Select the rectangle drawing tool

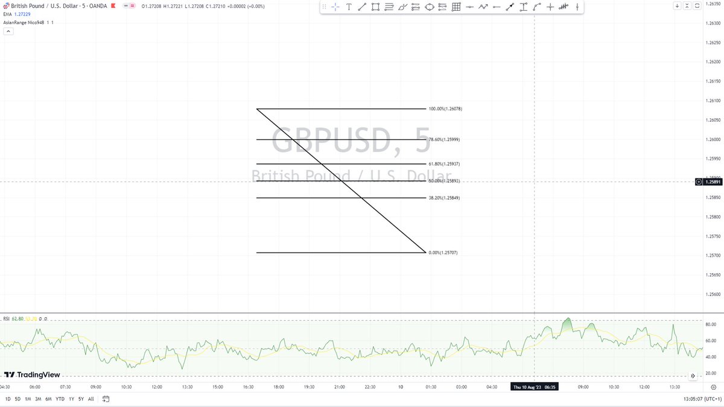coord(375,7)
